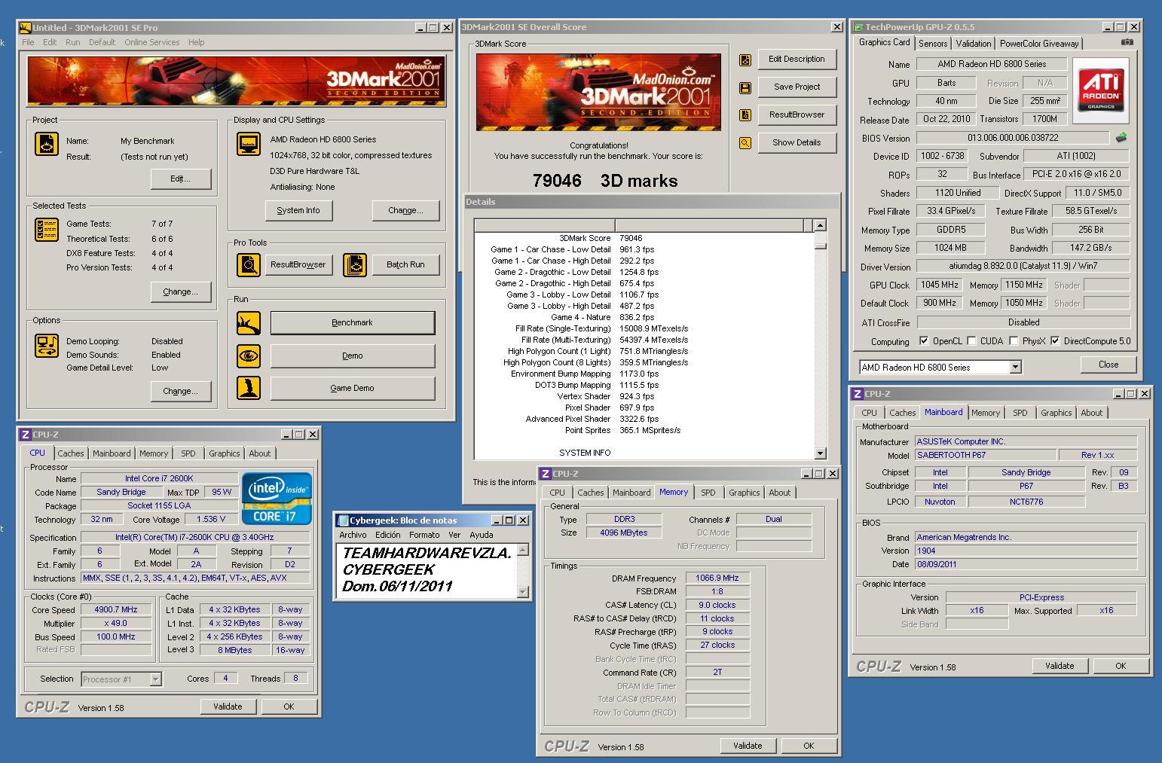Viewport: 1162px width, 763px height.
Task: Toggle the CUDA checkbox in GPU-Z
Action: [x=971, y=341]
